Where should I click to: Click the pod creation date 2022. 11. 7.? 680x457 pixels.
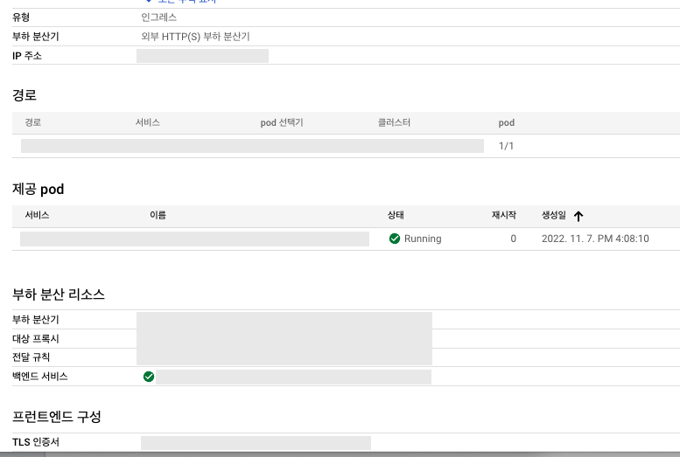pos(595,239)
